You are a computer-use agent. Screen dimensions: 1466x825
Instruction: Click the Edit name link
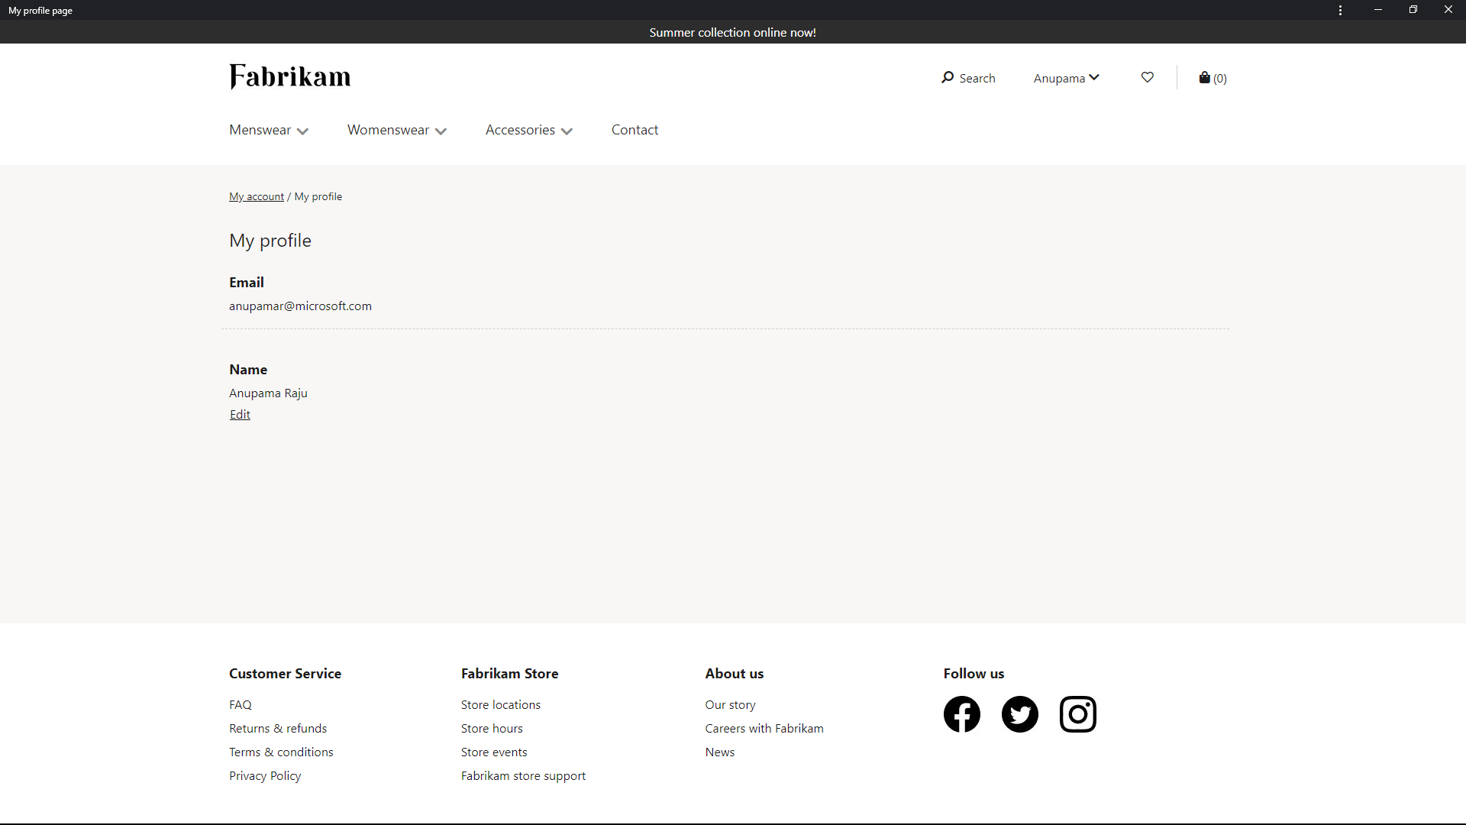[240, 414]
